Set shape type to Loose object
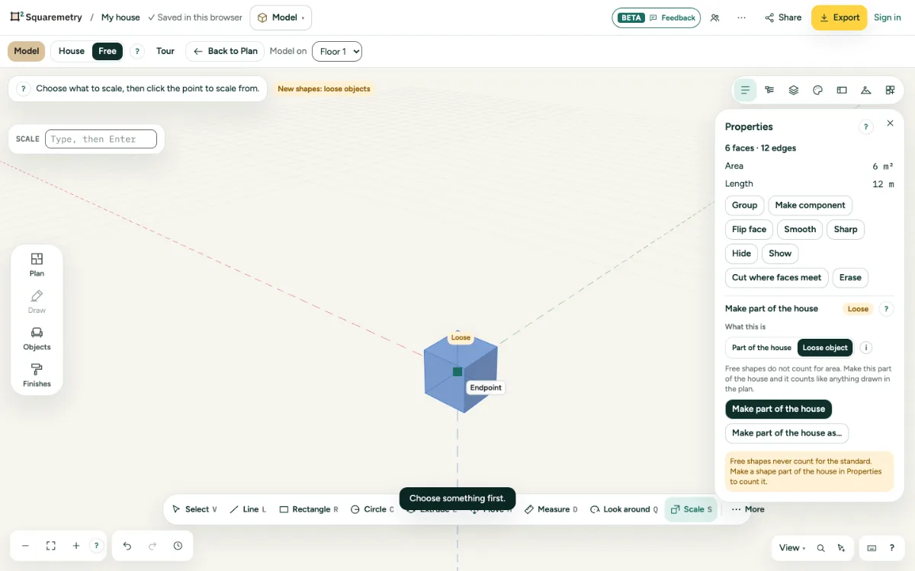This screenshot has height=571, width=915. pyautogui.click(x=825, y=348)
